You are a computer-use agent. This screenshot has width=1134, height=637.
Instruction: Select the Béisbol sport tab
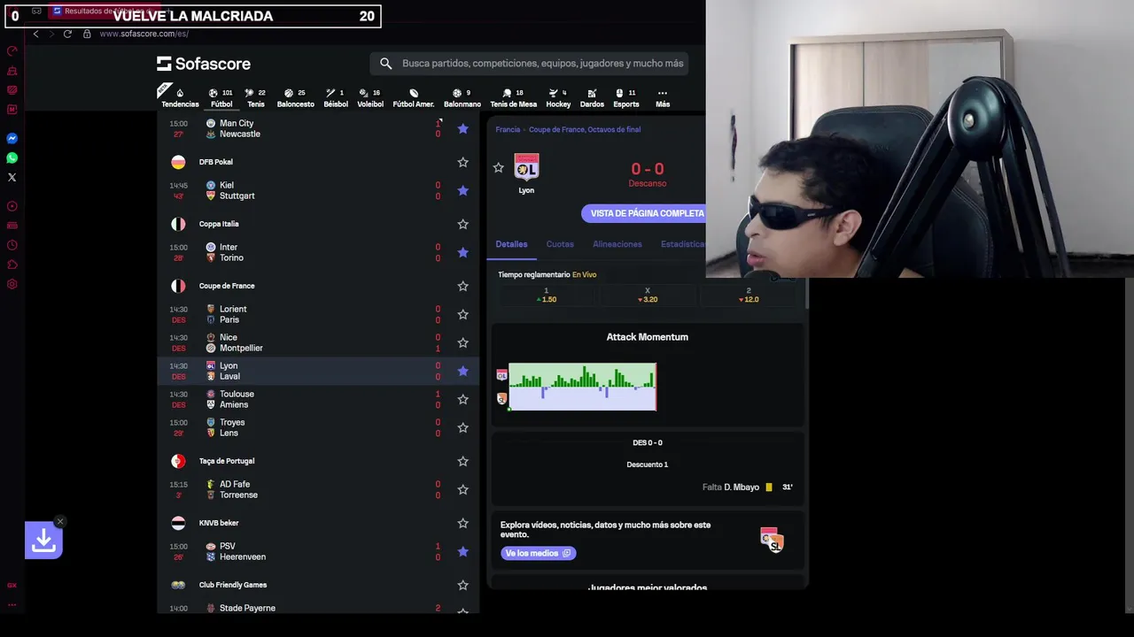336,98
